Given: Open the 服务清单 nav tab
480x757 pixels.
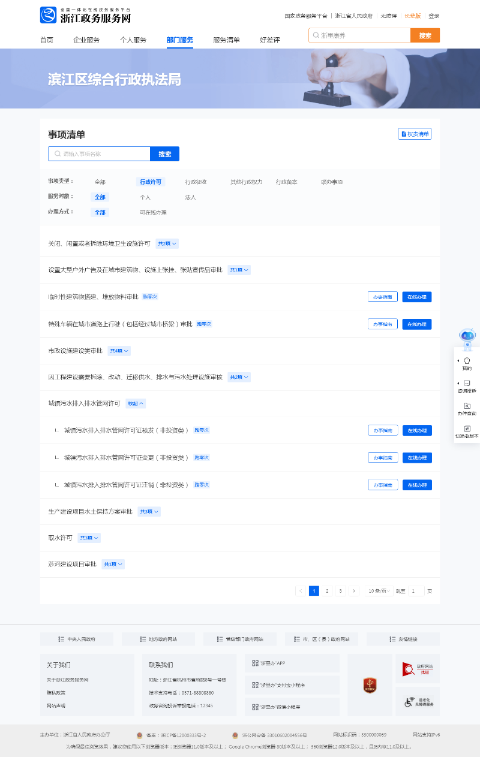Looking at the screenshot, I should click(x=226, y=40).
